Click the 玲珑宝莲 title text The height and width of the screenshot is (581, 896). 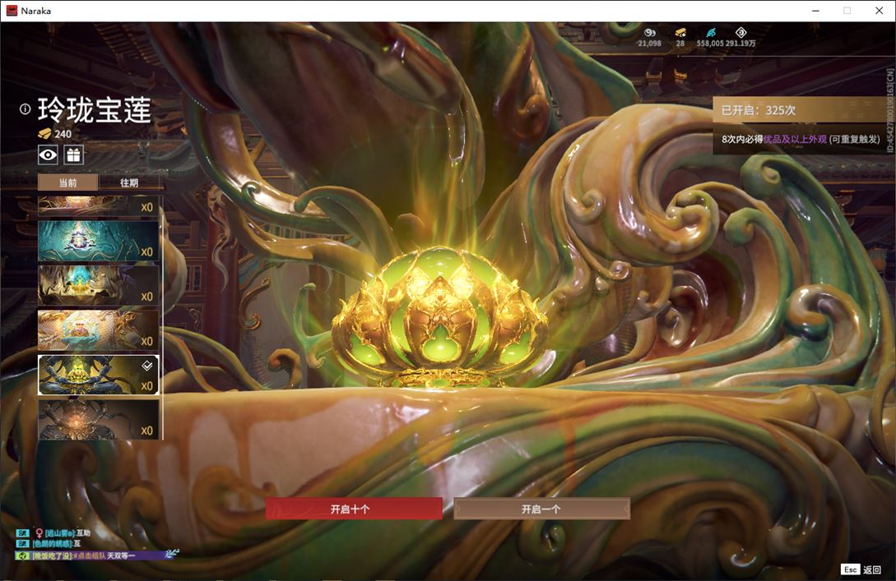[95, 109]
